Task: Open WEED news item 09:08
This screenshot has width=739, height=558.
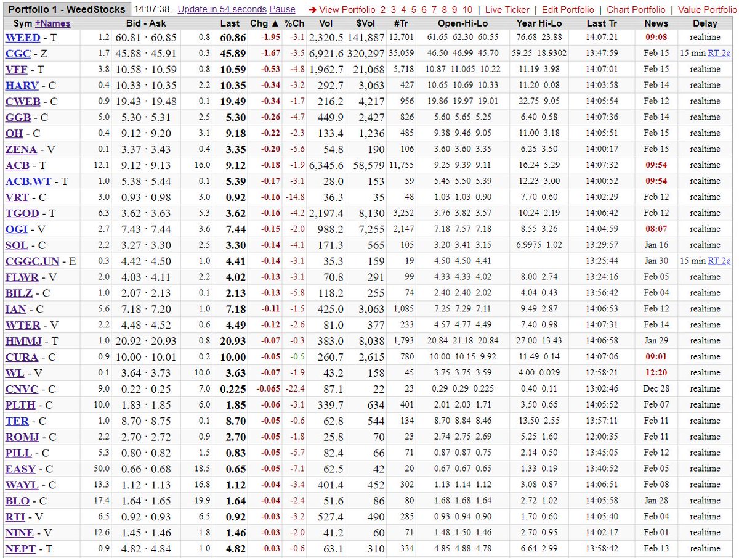Action: click(656, 38)
